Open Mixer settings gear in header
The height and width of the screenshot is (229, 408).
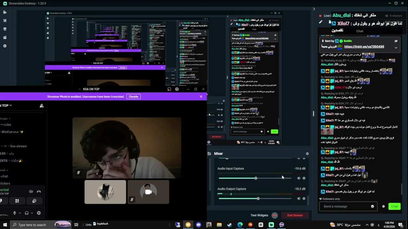[x=307, y=154]
